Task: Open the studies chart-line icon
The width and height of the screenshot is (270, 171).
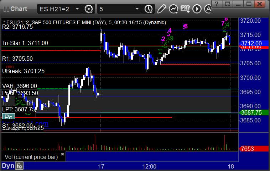Action: pos(173,9)
